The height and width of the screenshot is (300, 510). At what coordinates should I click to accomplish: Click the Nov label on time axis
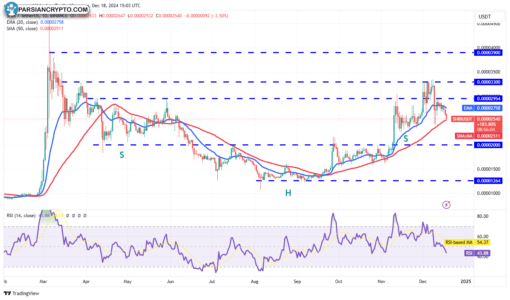point(381,281)
